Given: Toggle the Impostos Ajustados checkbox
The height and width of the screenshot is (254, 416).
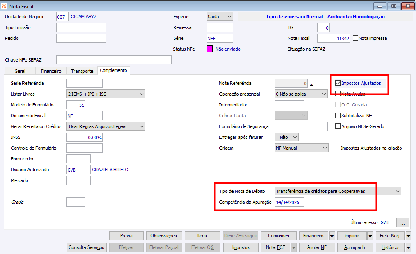Looking at the screenshot, I should click(338, 83).
